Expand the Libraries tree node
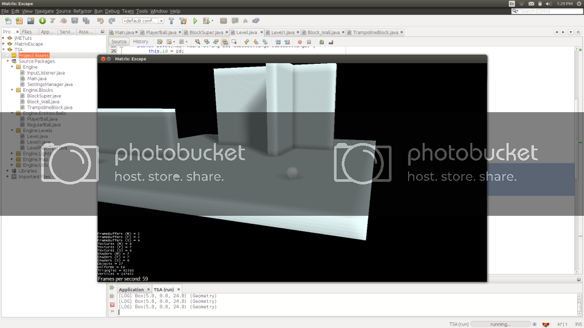This screenshot has height=328, width=584. [7, 171]
